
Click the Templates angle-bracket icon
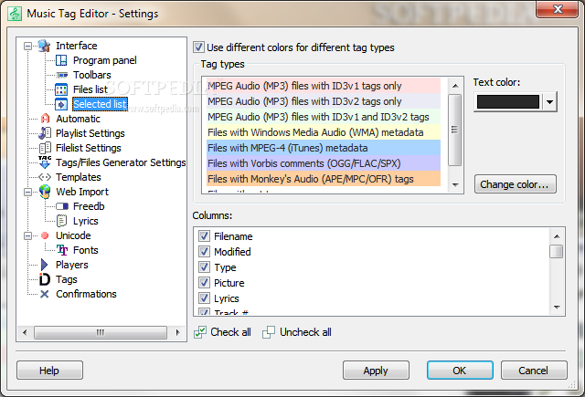click(x=45, y=177)
